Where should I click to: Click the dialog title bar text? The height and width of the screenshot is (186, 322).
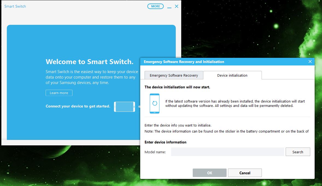click(184, 62)
